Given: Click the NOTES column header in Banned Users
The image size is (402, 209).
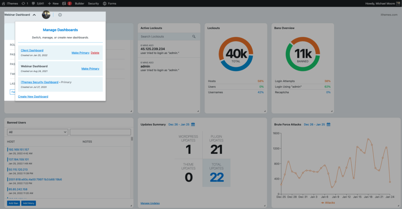Looking at the screenshot, I should pos(87,142).
